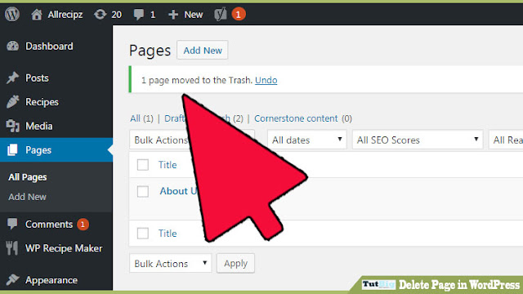The image size is (523, 294).
Task: Click the comment count 1 in admin bar
Action: (x=153, y=15)
